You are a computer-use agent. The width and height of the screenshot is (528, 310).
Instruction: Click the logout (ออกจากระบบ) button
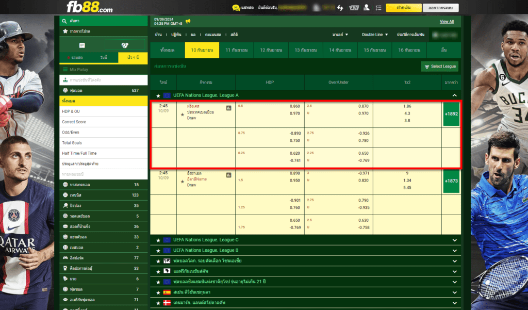coord(440,7)
